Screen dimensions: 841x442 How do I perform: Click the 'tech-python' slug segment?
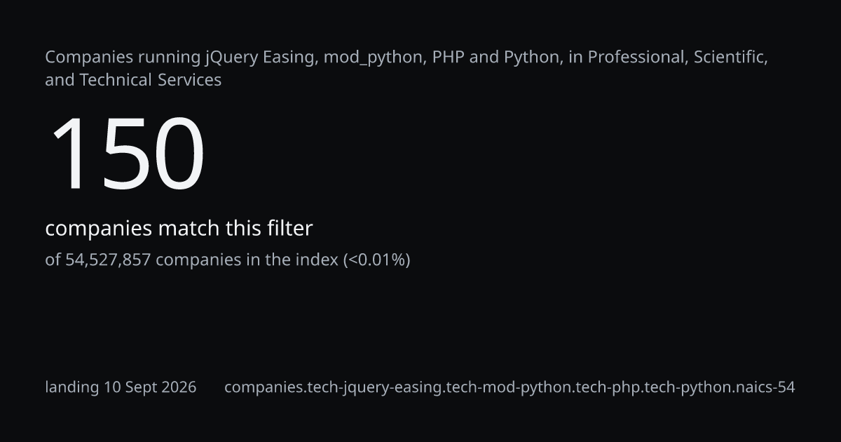click(x=684, y=387)
